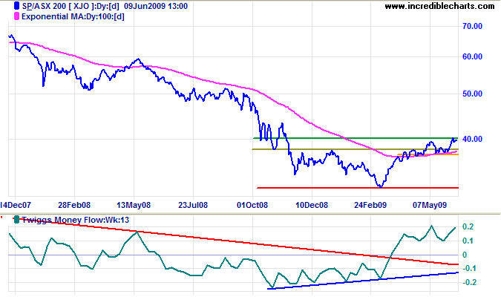Click the 28Feb08 date axis label
This screenshot has height=297, width=501.
click(x=74, y=205)
